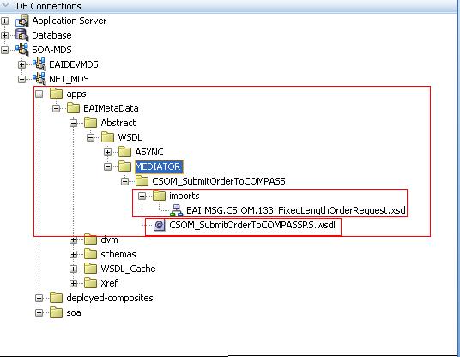The image size is (460, 357).
Task: Collapse the CSOM_SubmitOrderToCOMPASS folder
Action: coord(125,181)
